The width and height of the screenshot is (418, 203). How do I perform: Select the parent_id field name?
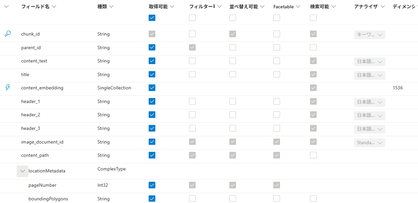tap(31, 48)
